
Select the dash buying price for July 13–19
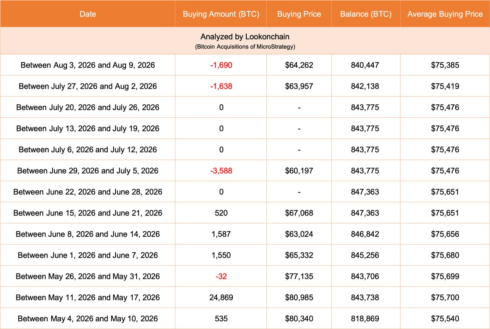pos(299,129)
